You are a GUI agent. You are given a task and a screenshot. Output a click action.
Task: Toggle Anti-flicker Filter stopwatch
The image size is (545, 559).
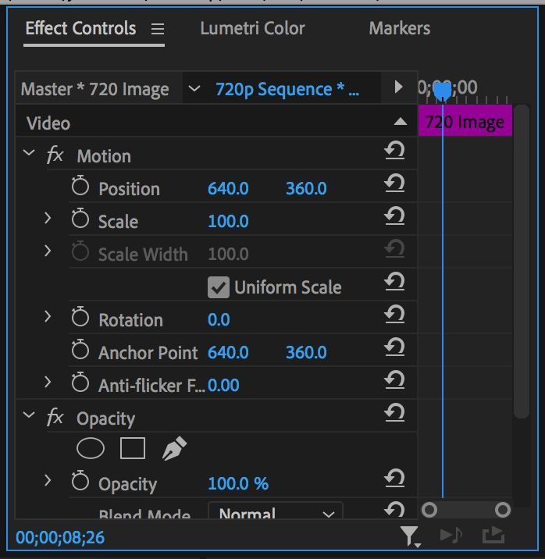(x=80, y=383)
